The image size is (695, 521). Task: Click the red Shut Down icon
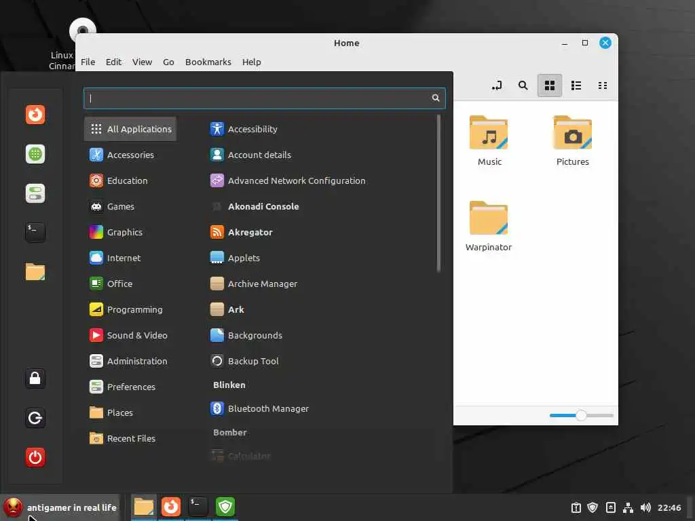point(35,457)
